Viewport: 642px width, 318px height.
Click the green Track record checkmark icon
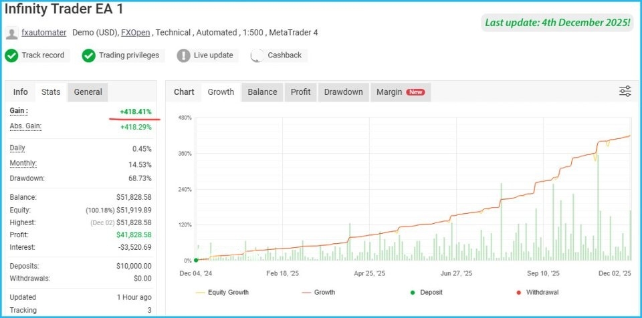pyautogui.click(x=11, y=55)
